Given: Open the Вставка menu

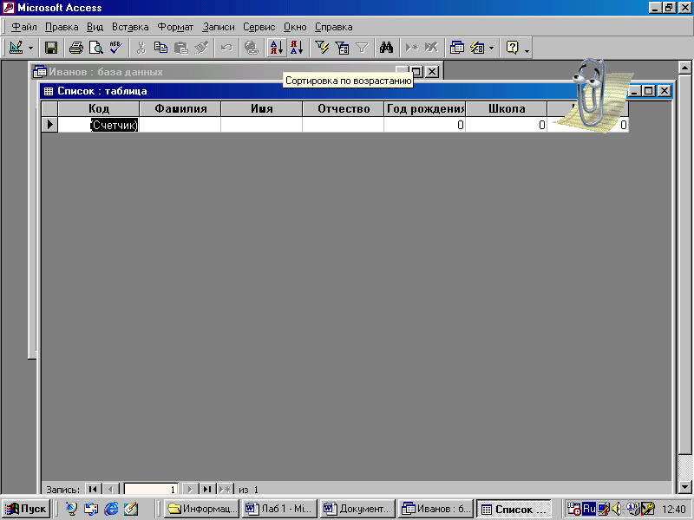Looking at the screenshot, I should [x=130, y=27].
